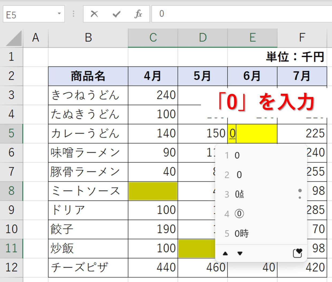Screen dimensions: 332x282
Task: Choose IME candidate 3 '0点'
Action: pos(239,194)
